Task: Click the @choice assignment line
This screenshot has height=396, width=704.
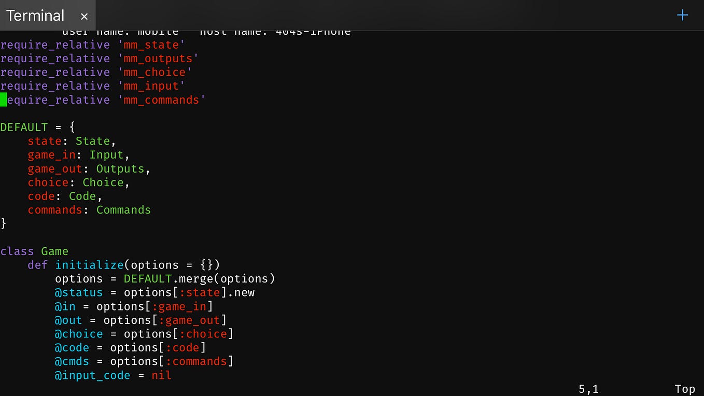Action: (x=144, y=334)
